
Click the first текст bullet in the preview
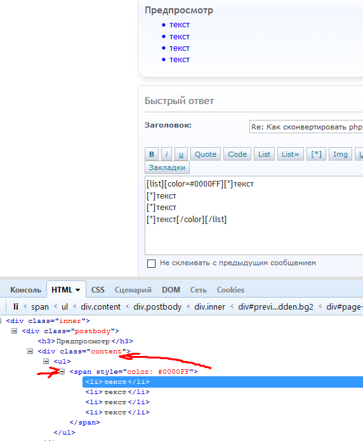tap(180, 25)
